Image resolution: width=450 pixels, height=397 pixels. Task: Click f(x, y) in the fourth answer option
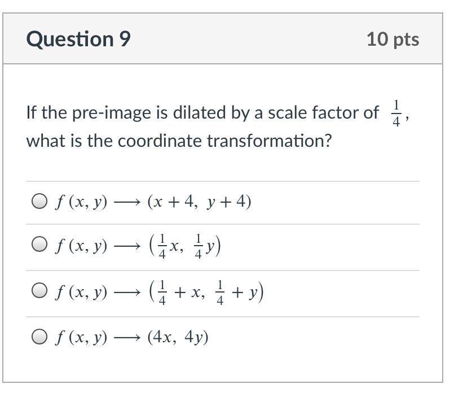(x=81, y=338)
